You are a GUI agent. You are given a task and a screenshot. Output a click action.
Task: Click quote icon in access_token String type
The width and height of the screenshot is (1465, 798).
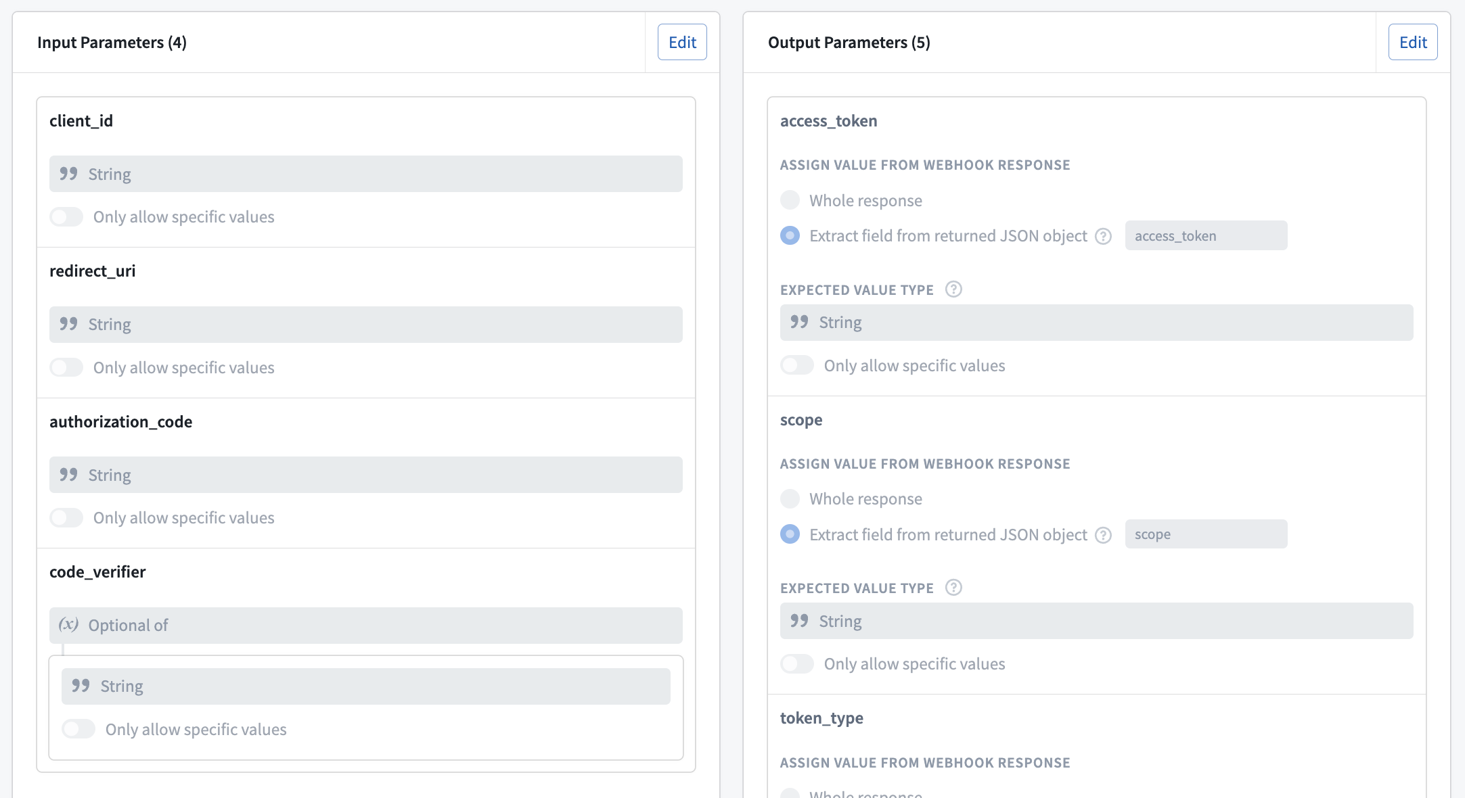point(799,322)
